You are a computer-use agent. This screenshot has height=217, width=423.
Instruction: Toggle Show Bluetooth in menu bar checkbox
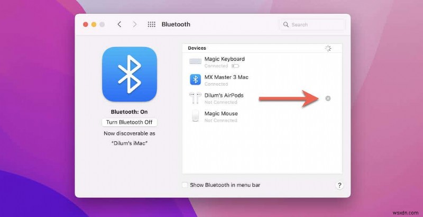tap(185, 185)
